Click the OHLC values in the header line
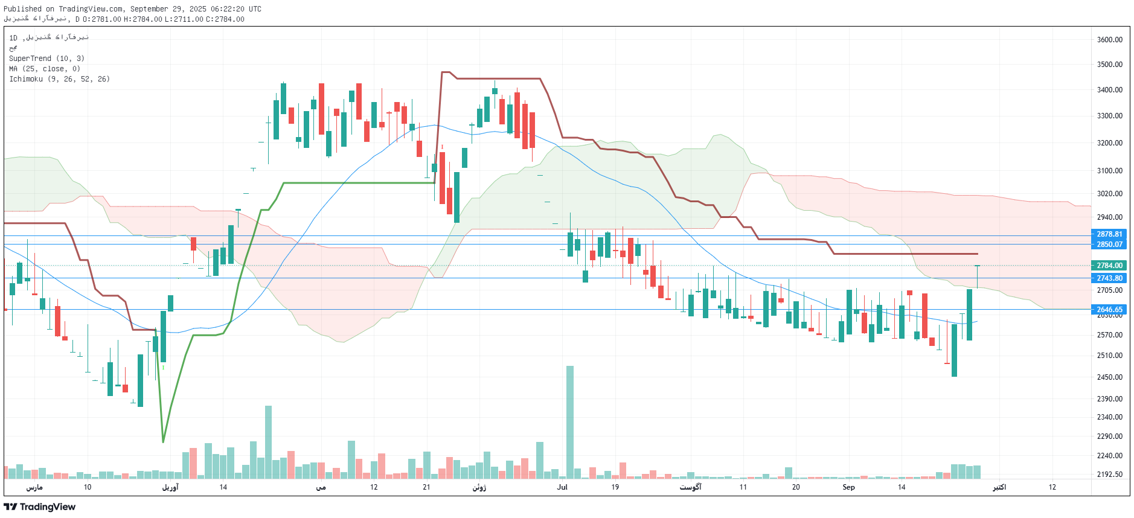Screen dimensions: 1134x518 coord(163,19)
